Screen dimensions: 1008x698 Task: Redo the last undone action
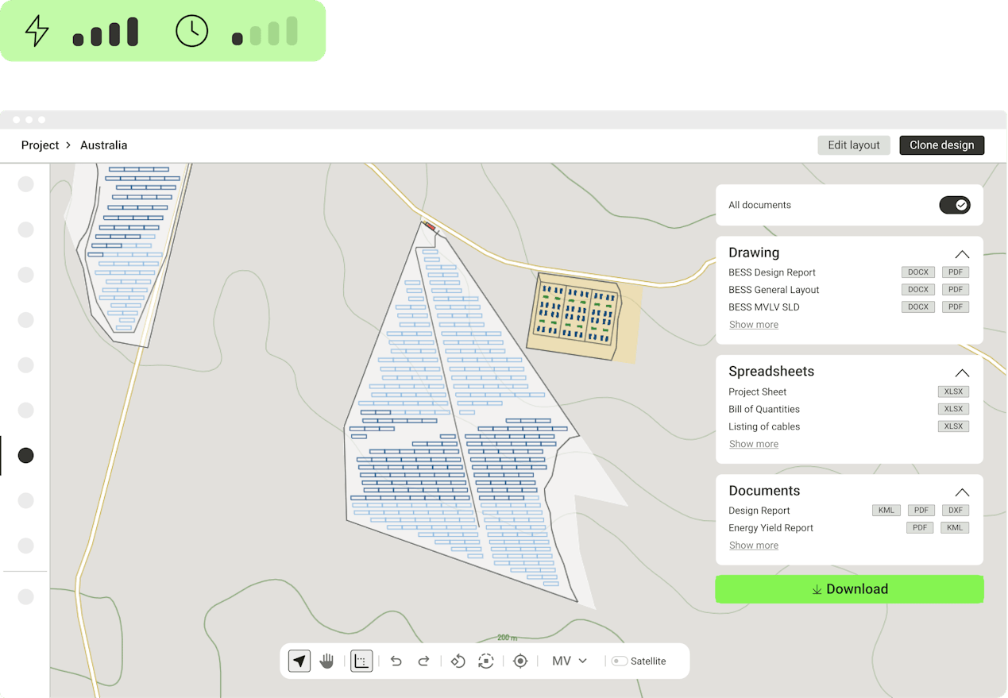[x=423, y=661]
